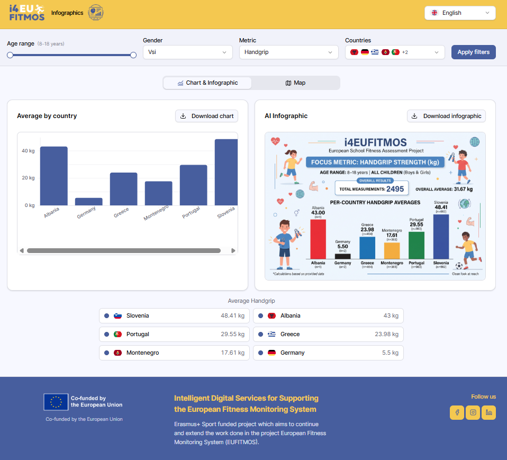Screen dimensions: 507x460
Task: Open the AI infographic image
Action: [375, 206]
